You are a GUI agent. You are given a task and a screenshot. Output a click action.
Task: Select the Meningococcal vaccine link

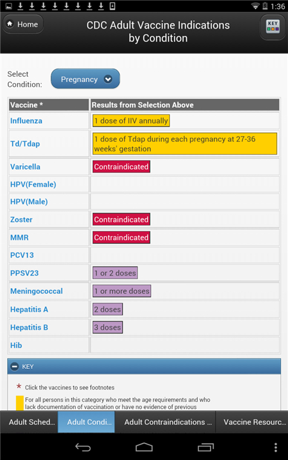(36, 291)
